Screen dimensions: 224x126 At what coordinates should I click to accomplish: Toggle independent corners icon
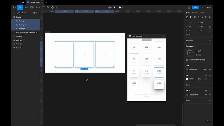pyautogui.click(x=210, y=31)
